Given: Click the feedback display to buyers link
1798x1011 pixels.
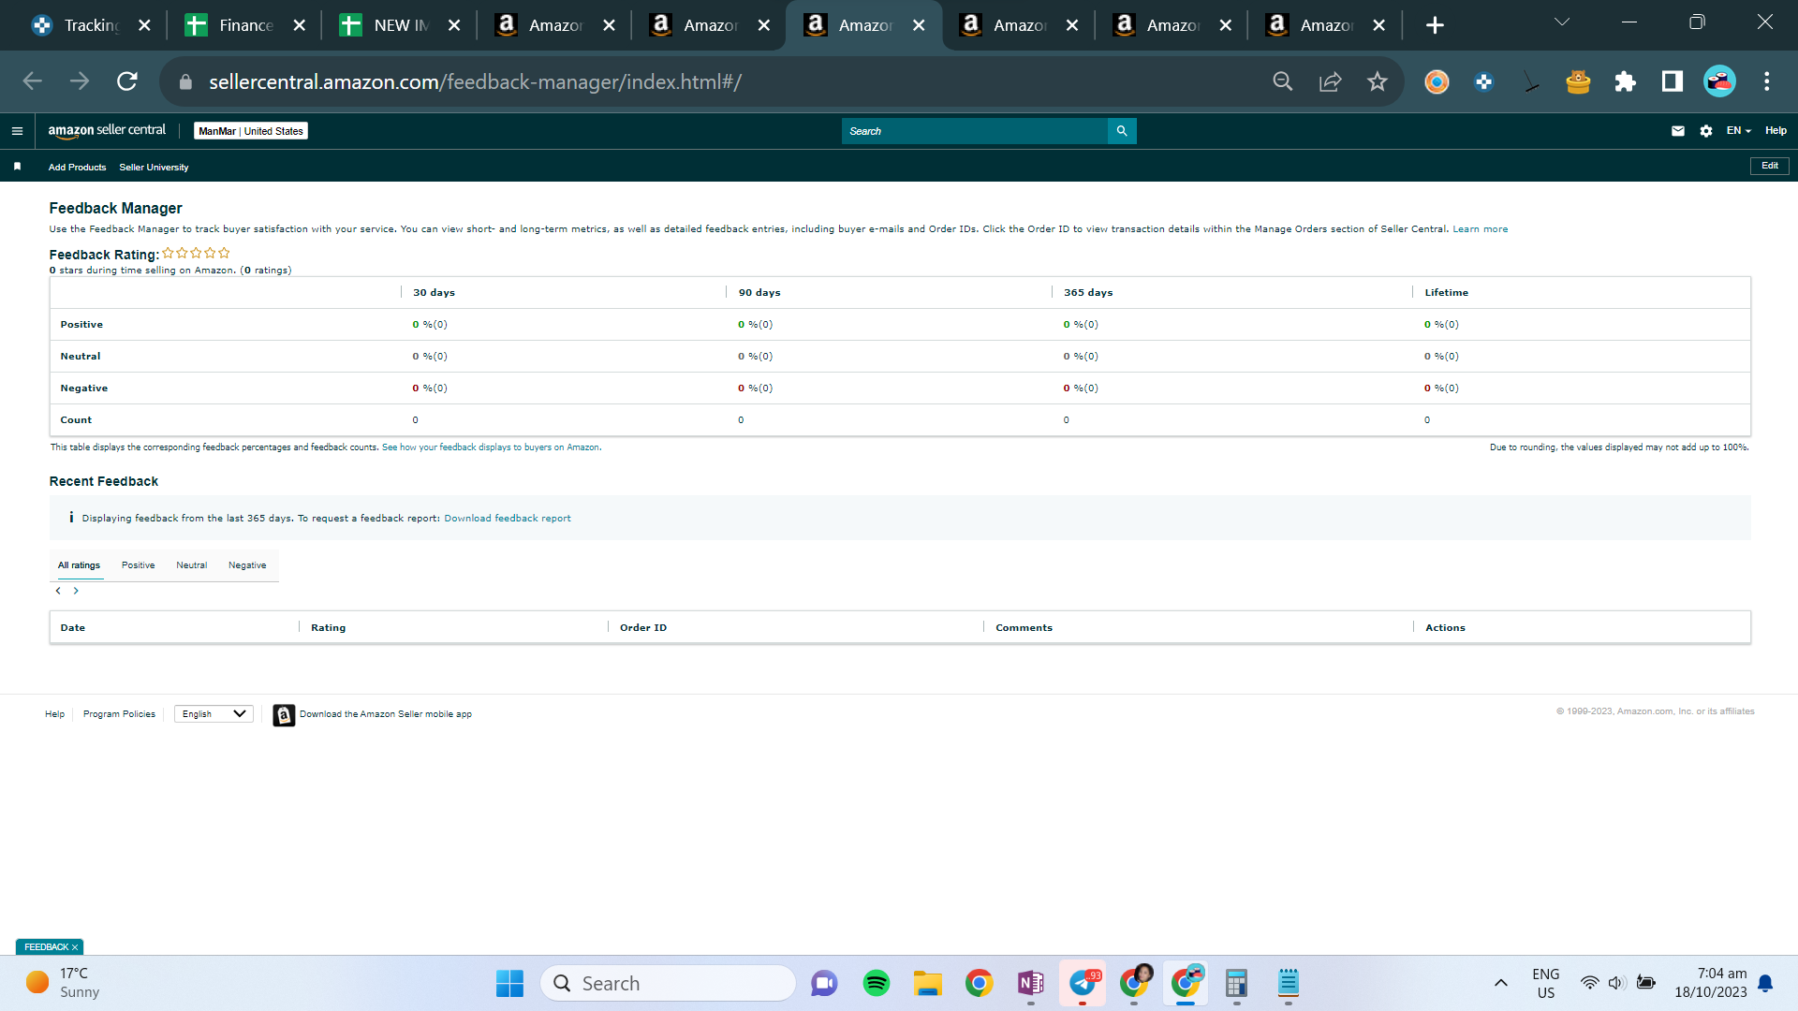Looking at the screenshot, I should coord(491,447).
